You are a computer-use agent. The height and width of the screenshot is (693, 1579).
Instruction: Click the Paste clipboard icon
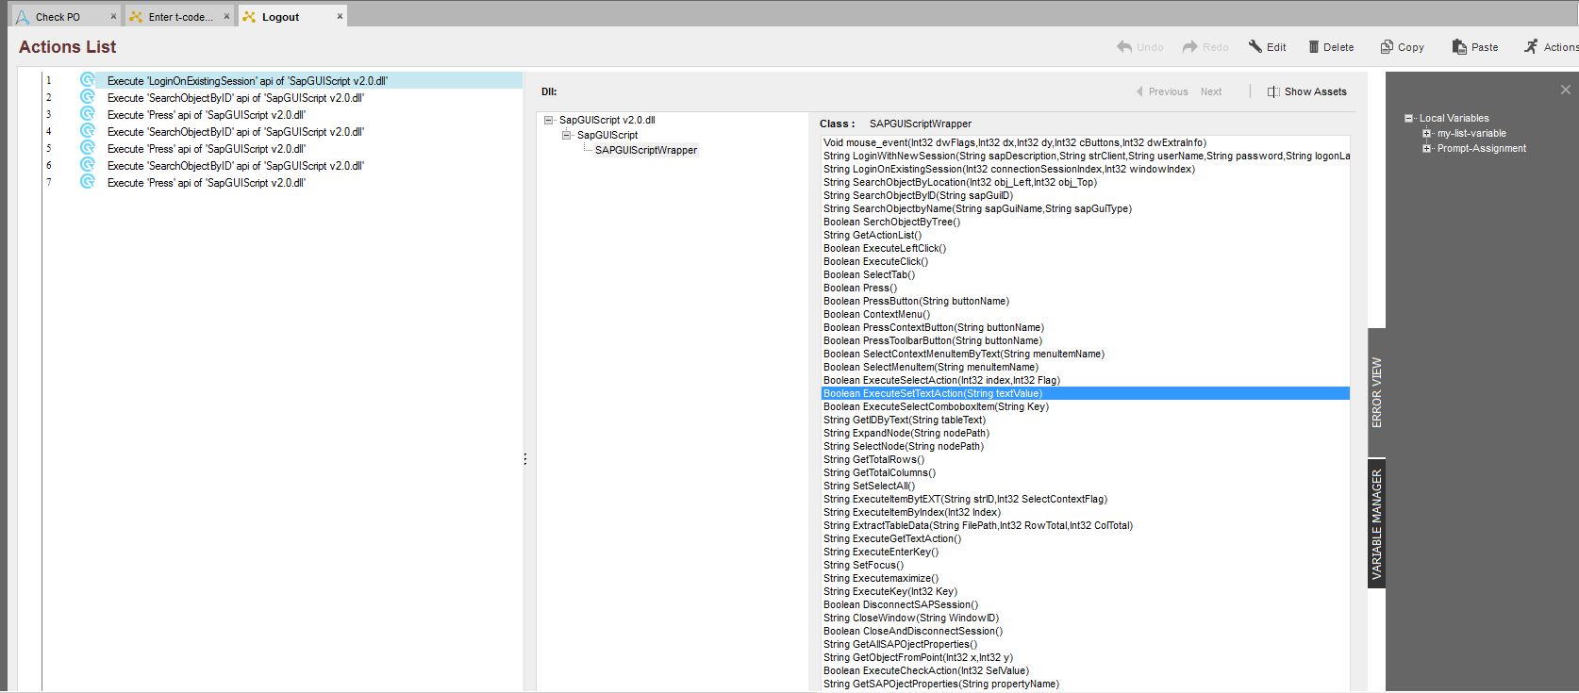pos(1459,46)
